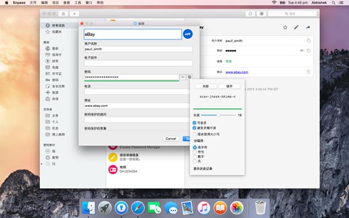Reveal password with eye icon in detail pane
The height and width of the screenshot is (218, 349).
click(301, 51)
